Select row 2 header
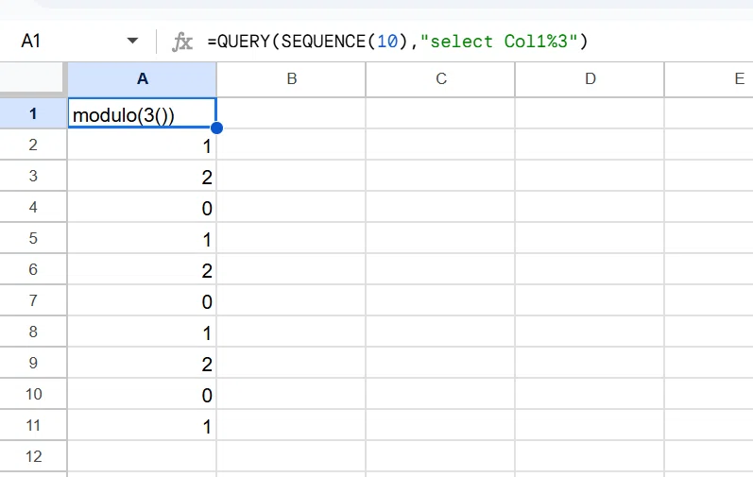Image resolution: width=753 pixels, height=477 pixels. pos(33,145)
